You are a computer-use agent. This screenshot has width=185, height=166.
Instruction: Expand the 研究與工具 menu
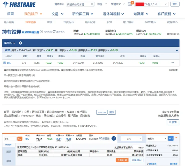(82, 14)
